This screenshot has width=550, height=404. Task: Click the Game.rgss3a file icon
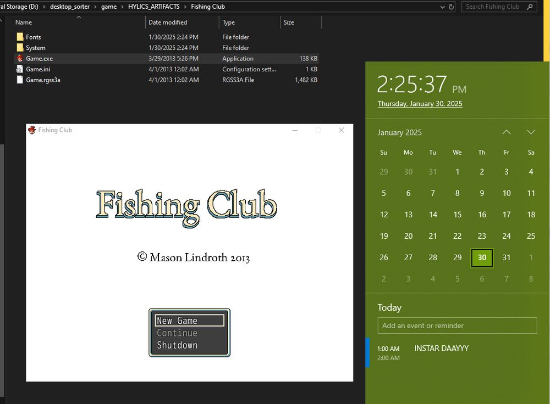(20, 80)
